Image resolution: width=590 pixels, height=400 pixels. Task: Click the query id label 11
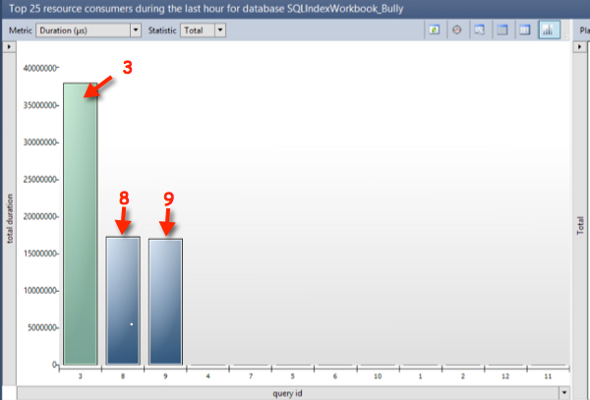point(548,376)
